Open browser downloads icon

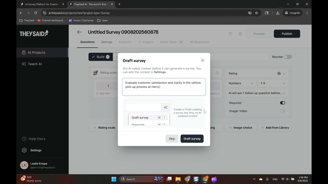click(278, 13)
